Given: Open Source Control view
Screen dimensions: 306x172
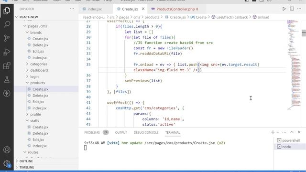Looking at the screenshot, I should tap(7, 38).
